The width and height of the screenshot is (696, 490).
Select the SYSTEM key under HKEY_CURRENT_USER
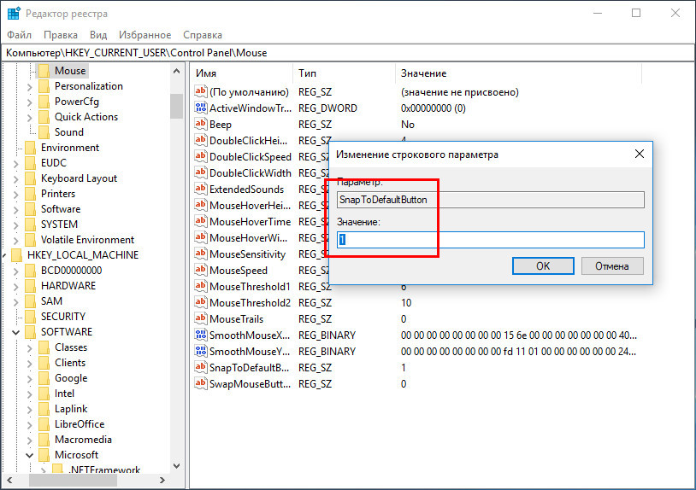coord(59,225)
